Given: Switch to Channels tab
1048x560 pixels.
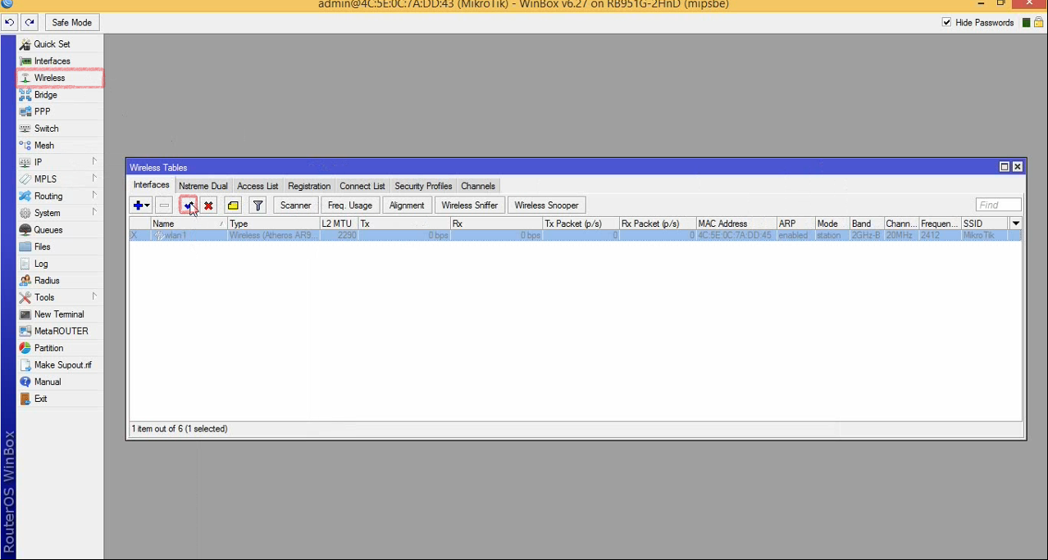Looking at the screenshot, I should [x=478, y=186].
